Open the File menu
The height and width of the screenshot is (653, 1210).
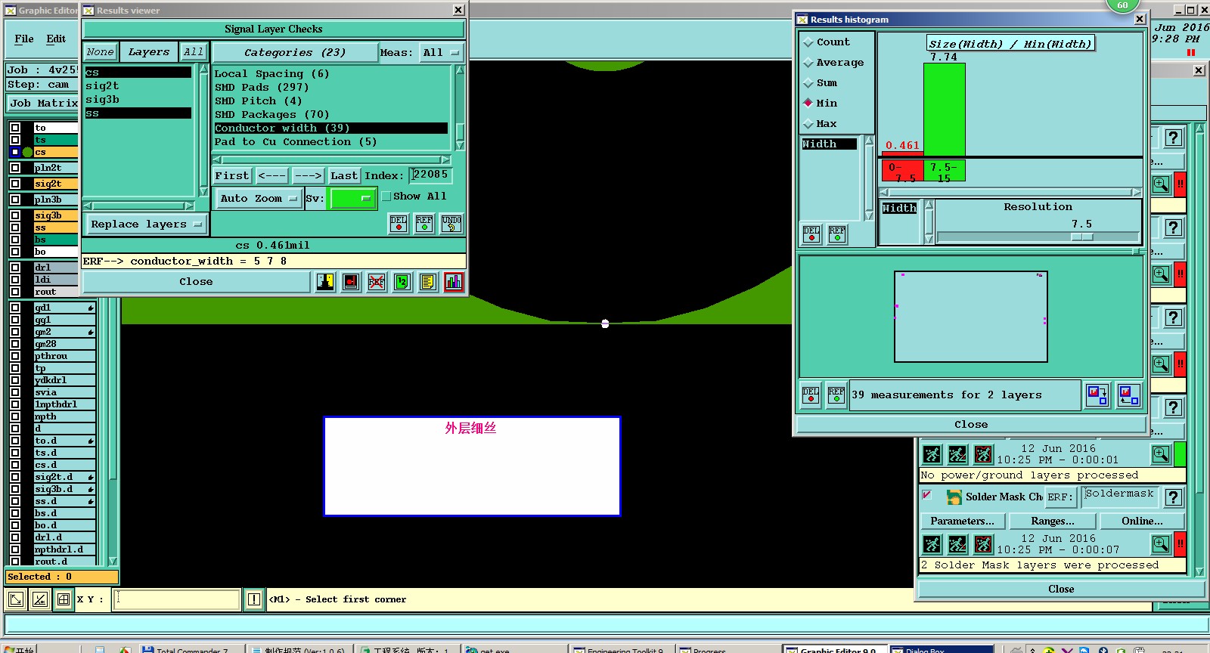[24, 39]
